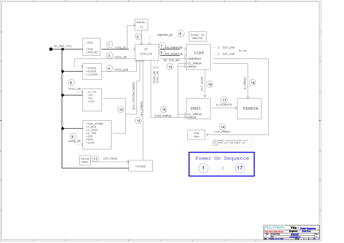Select the VSUS_ON signal label

(121, 57)
